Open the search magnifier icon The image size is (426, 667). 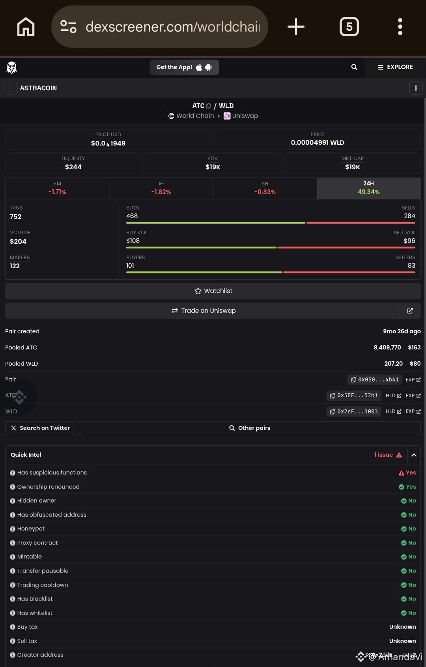pos(354,67)
